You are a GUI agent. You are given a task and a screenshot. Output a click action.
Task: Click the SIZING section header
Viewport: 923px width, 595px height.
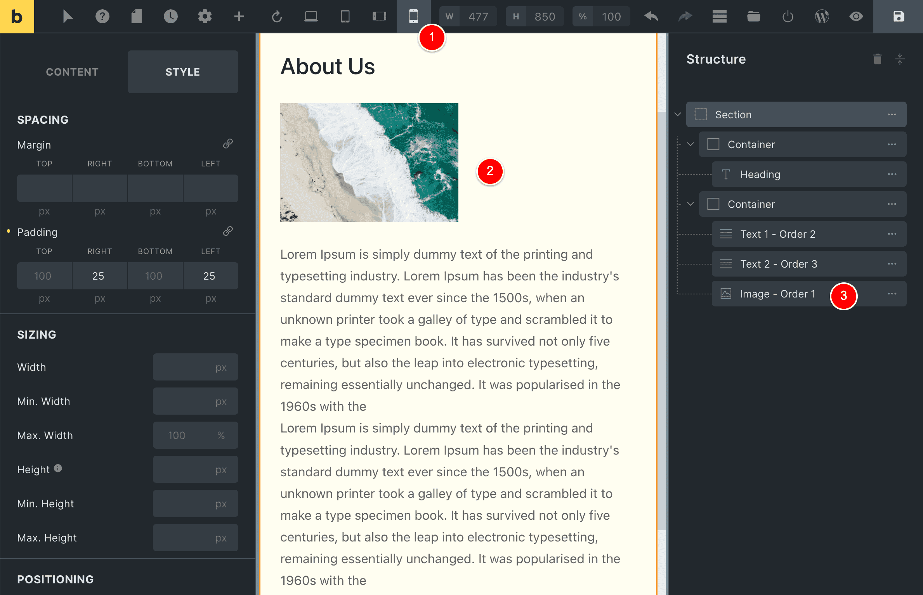[36, 334]
